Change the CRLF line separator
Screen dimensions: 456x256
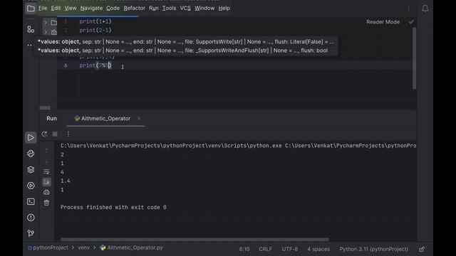(x=265, y=249)
